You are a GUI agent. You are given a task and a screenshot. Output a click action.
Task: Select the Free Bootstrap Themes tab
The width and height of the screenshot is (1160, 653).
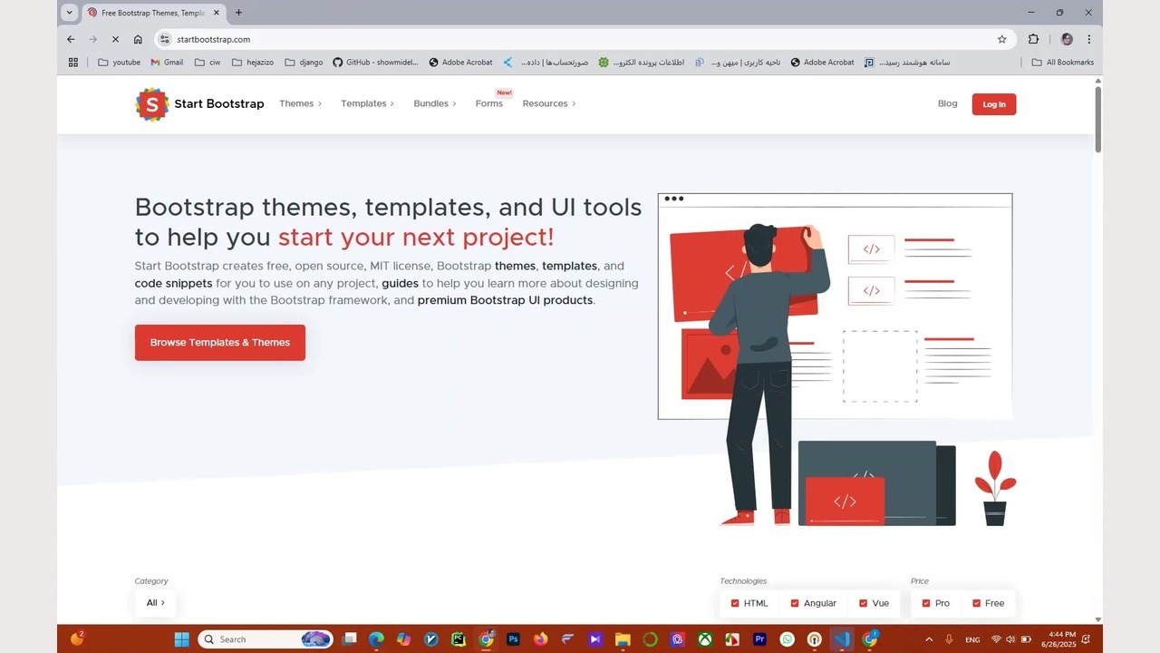(153, 13)
